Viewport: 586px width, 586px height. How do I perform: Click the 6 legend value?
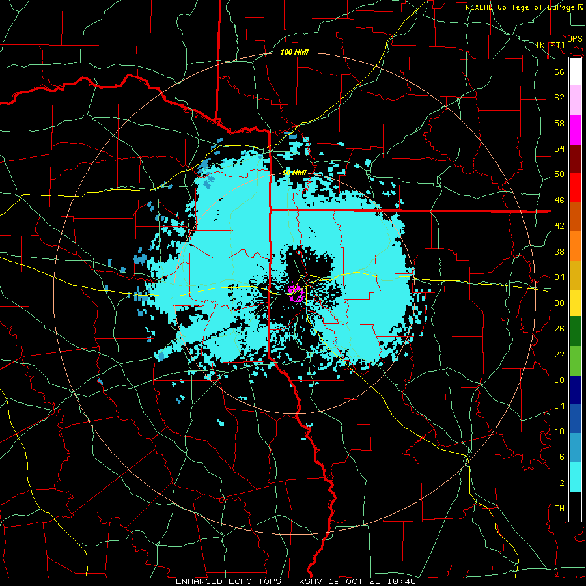pos(561,456)
